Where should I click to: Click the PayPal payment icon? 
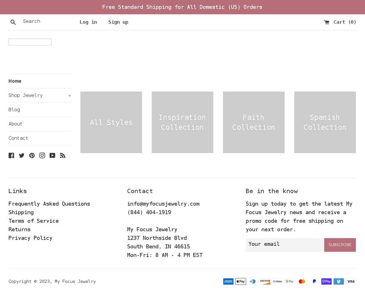point(314,281)
